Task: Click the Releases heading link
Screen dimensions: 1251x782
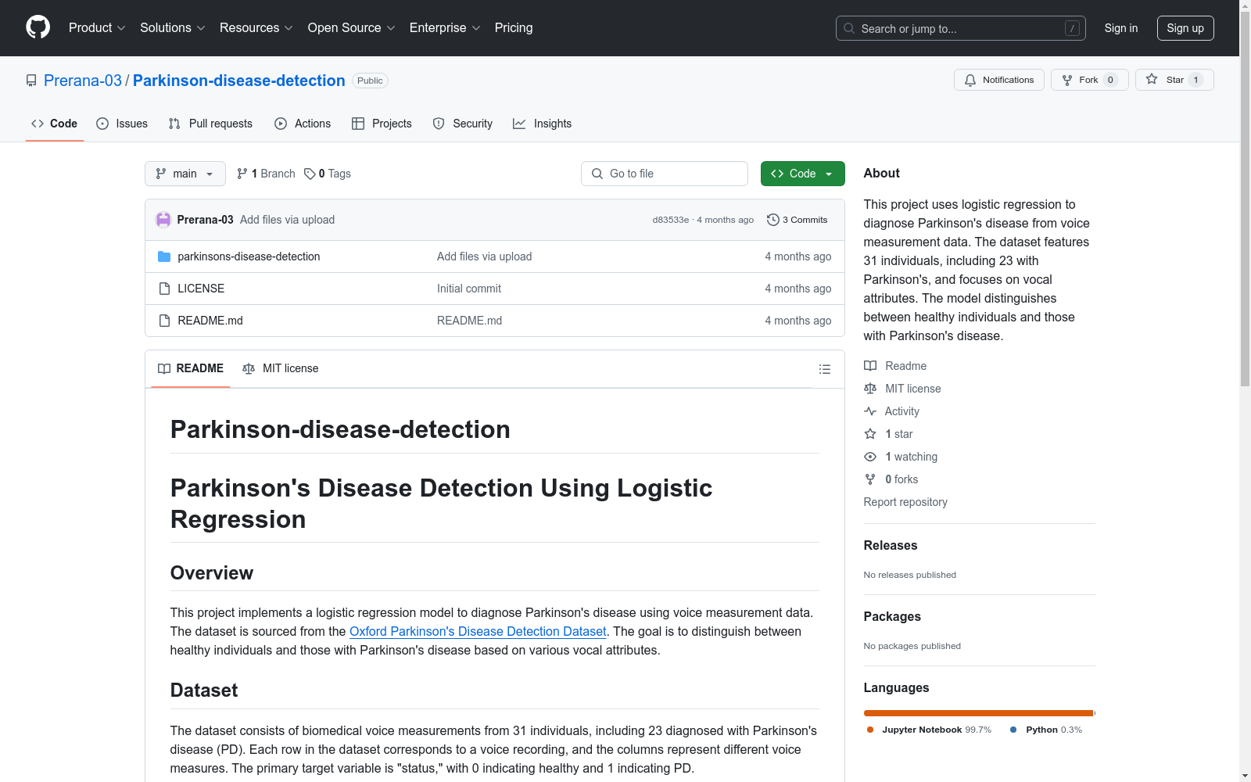Action: (891, 545)
